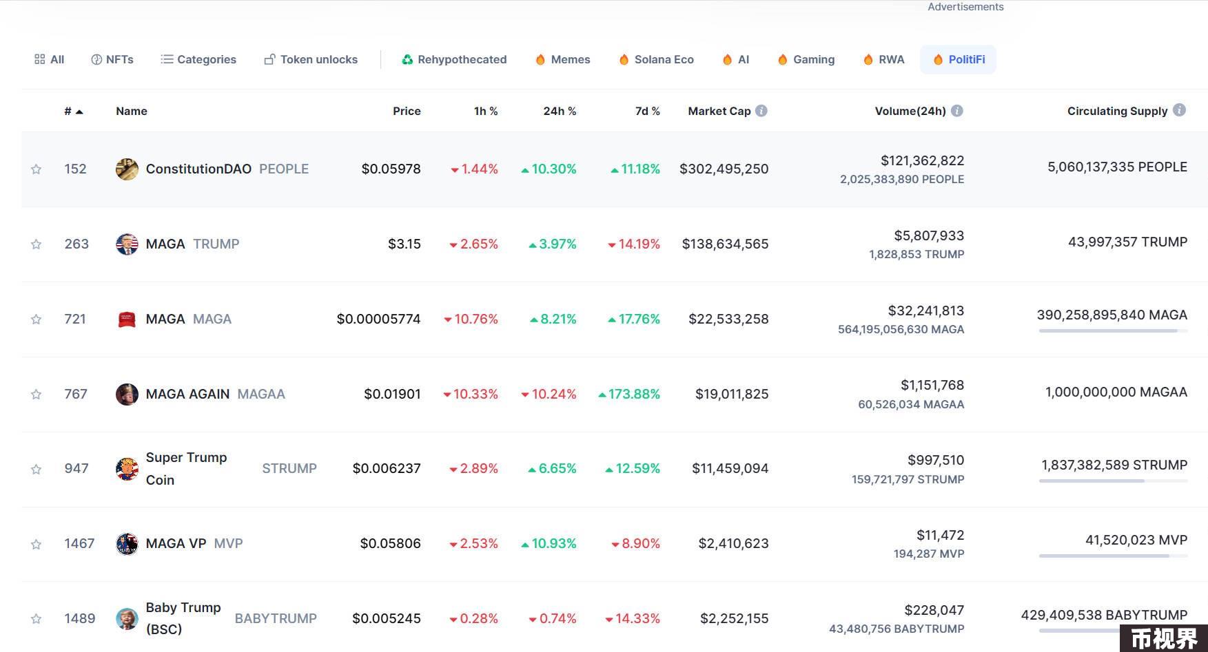
Task: Click the PolitiFi flame icon
Action: [938, 60]
